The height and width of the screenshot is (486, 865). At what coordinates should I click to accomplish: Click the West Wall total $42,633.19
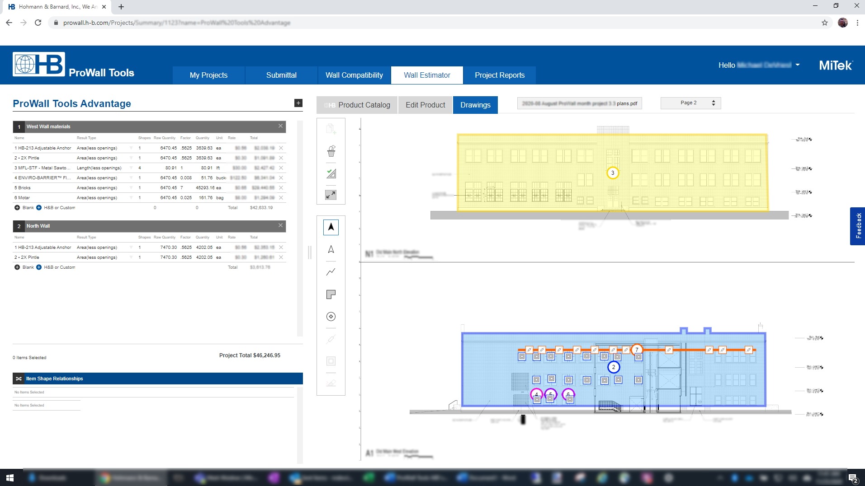tap(261, 208)
